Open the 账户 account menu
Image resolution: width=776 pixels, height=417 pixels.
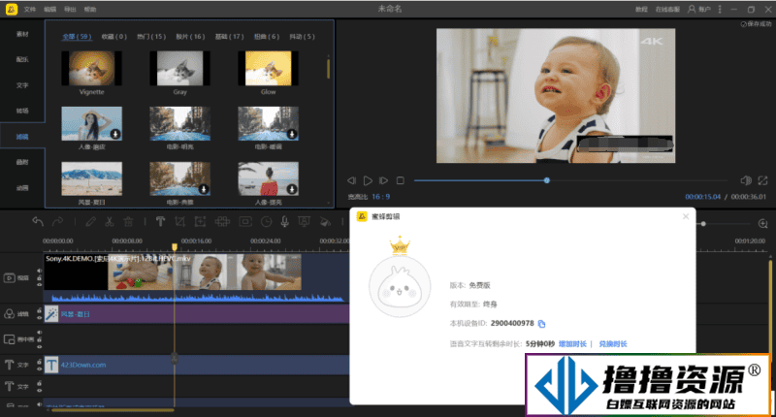click(699, 10)
